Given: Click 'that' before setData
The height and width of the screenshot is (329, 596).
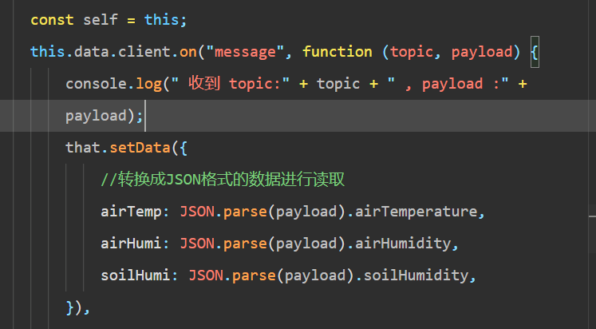Looking at the screenshot, I should pos(83,148).
